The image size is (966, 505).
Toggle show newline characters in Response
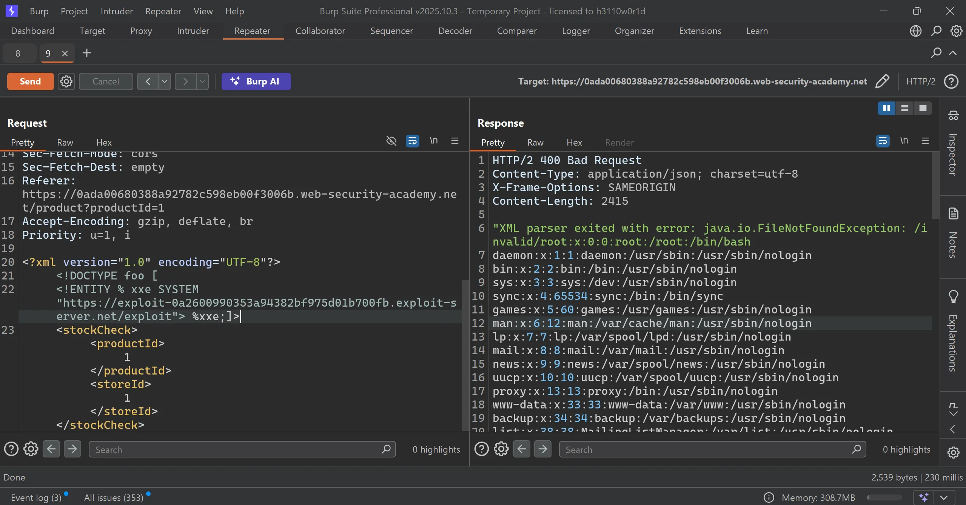(904, 141)
